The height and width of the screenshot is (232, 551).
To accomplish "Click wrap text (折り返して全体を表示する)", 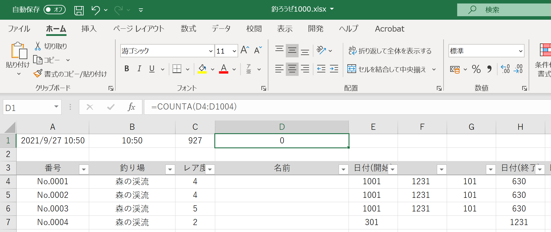I will click(x=390, y=51).
